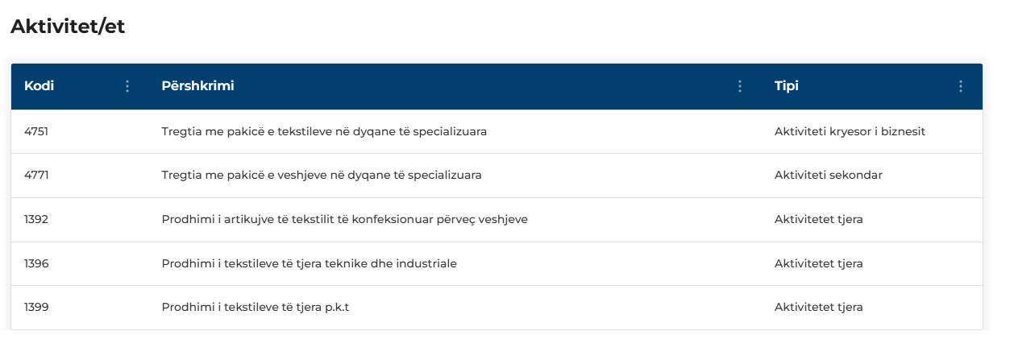The width and height of the screenshot is (1010, 360).
Task: Open the Kodi column menu icon
Action: [127, 86]
